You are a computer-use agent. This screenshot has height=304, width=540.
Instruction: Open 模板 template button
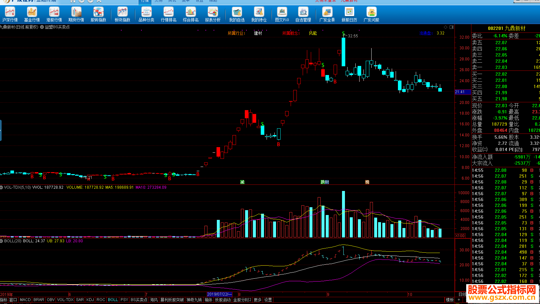point(450,300)
